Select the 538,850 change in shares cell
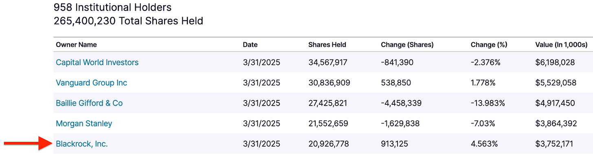 396,82
